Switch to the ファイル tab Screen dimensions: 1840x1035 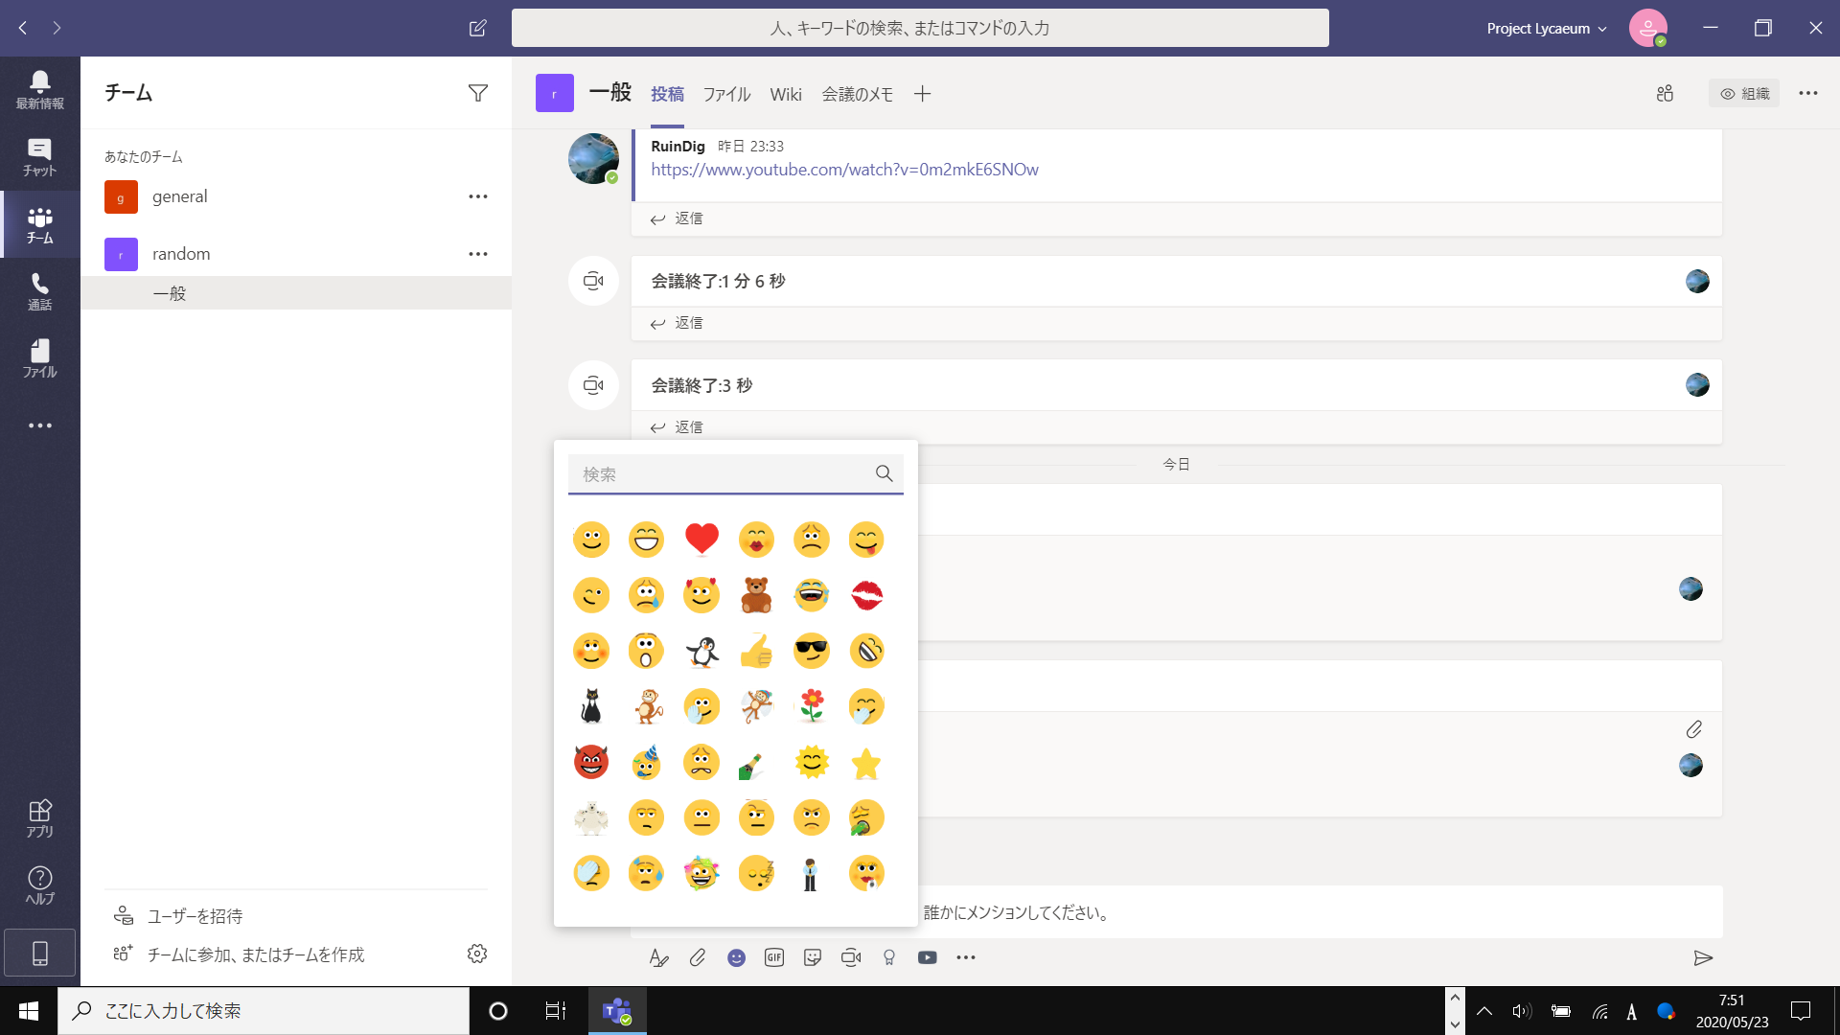click(726, 94)
